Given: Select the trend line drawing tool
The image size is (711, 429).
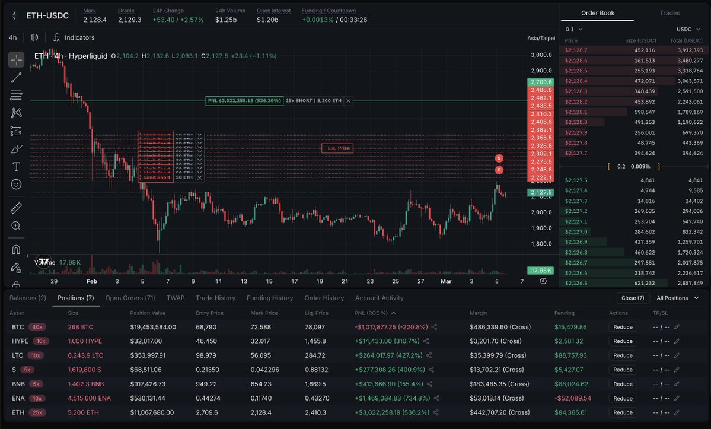Looking at the screenshot, I should click(x=16, y=77).
